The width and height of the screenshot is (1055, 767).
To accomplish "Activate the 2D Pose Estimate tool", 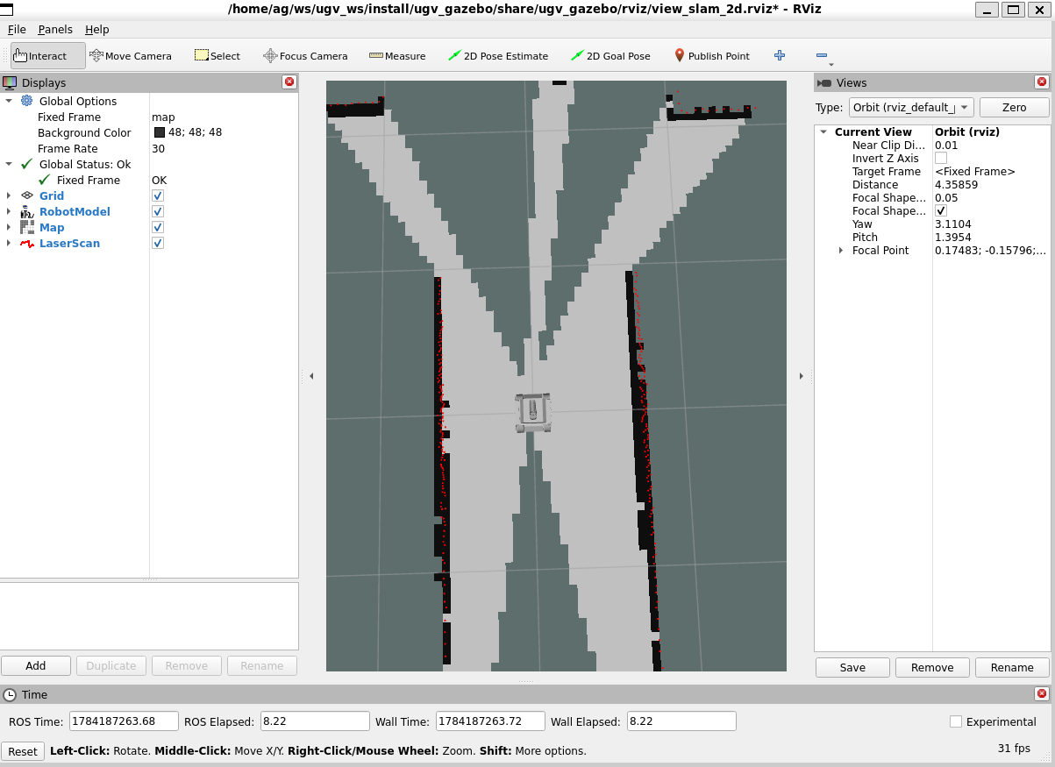I will pos(497,56).
